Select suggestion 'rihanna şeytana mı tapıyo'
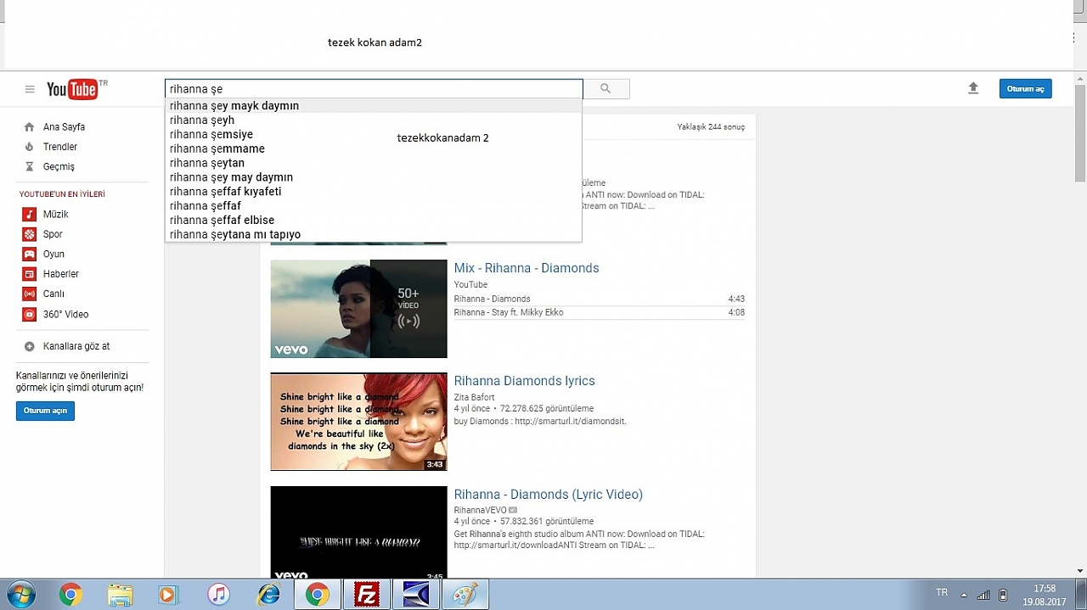This screenshot has width=1087, height=610. point(374,234)
